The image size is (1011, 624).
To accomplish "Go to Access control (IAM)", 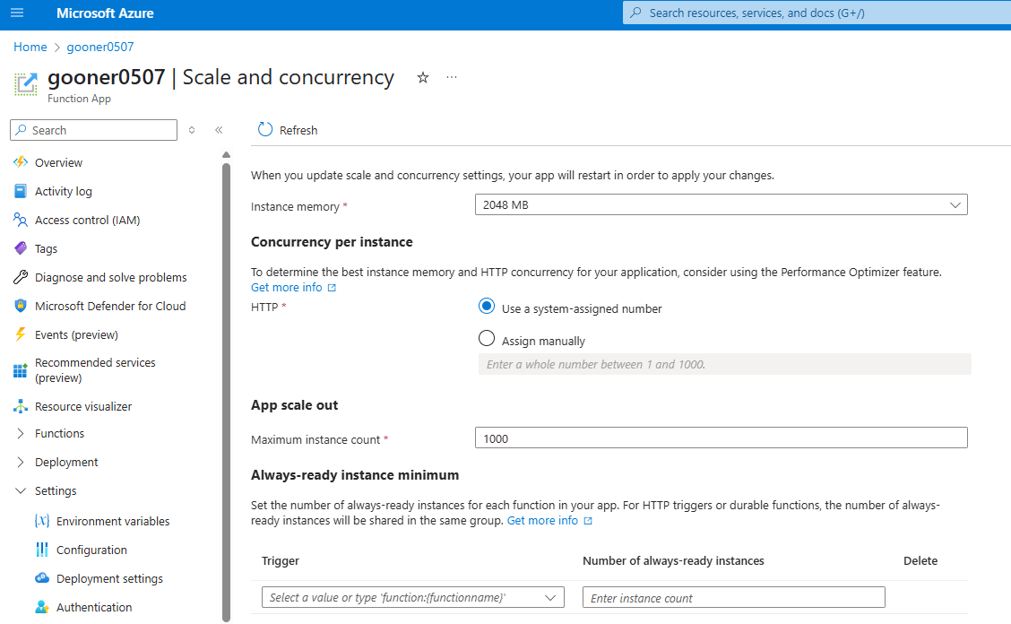I will pyautogui.click(x=87, y=220).
